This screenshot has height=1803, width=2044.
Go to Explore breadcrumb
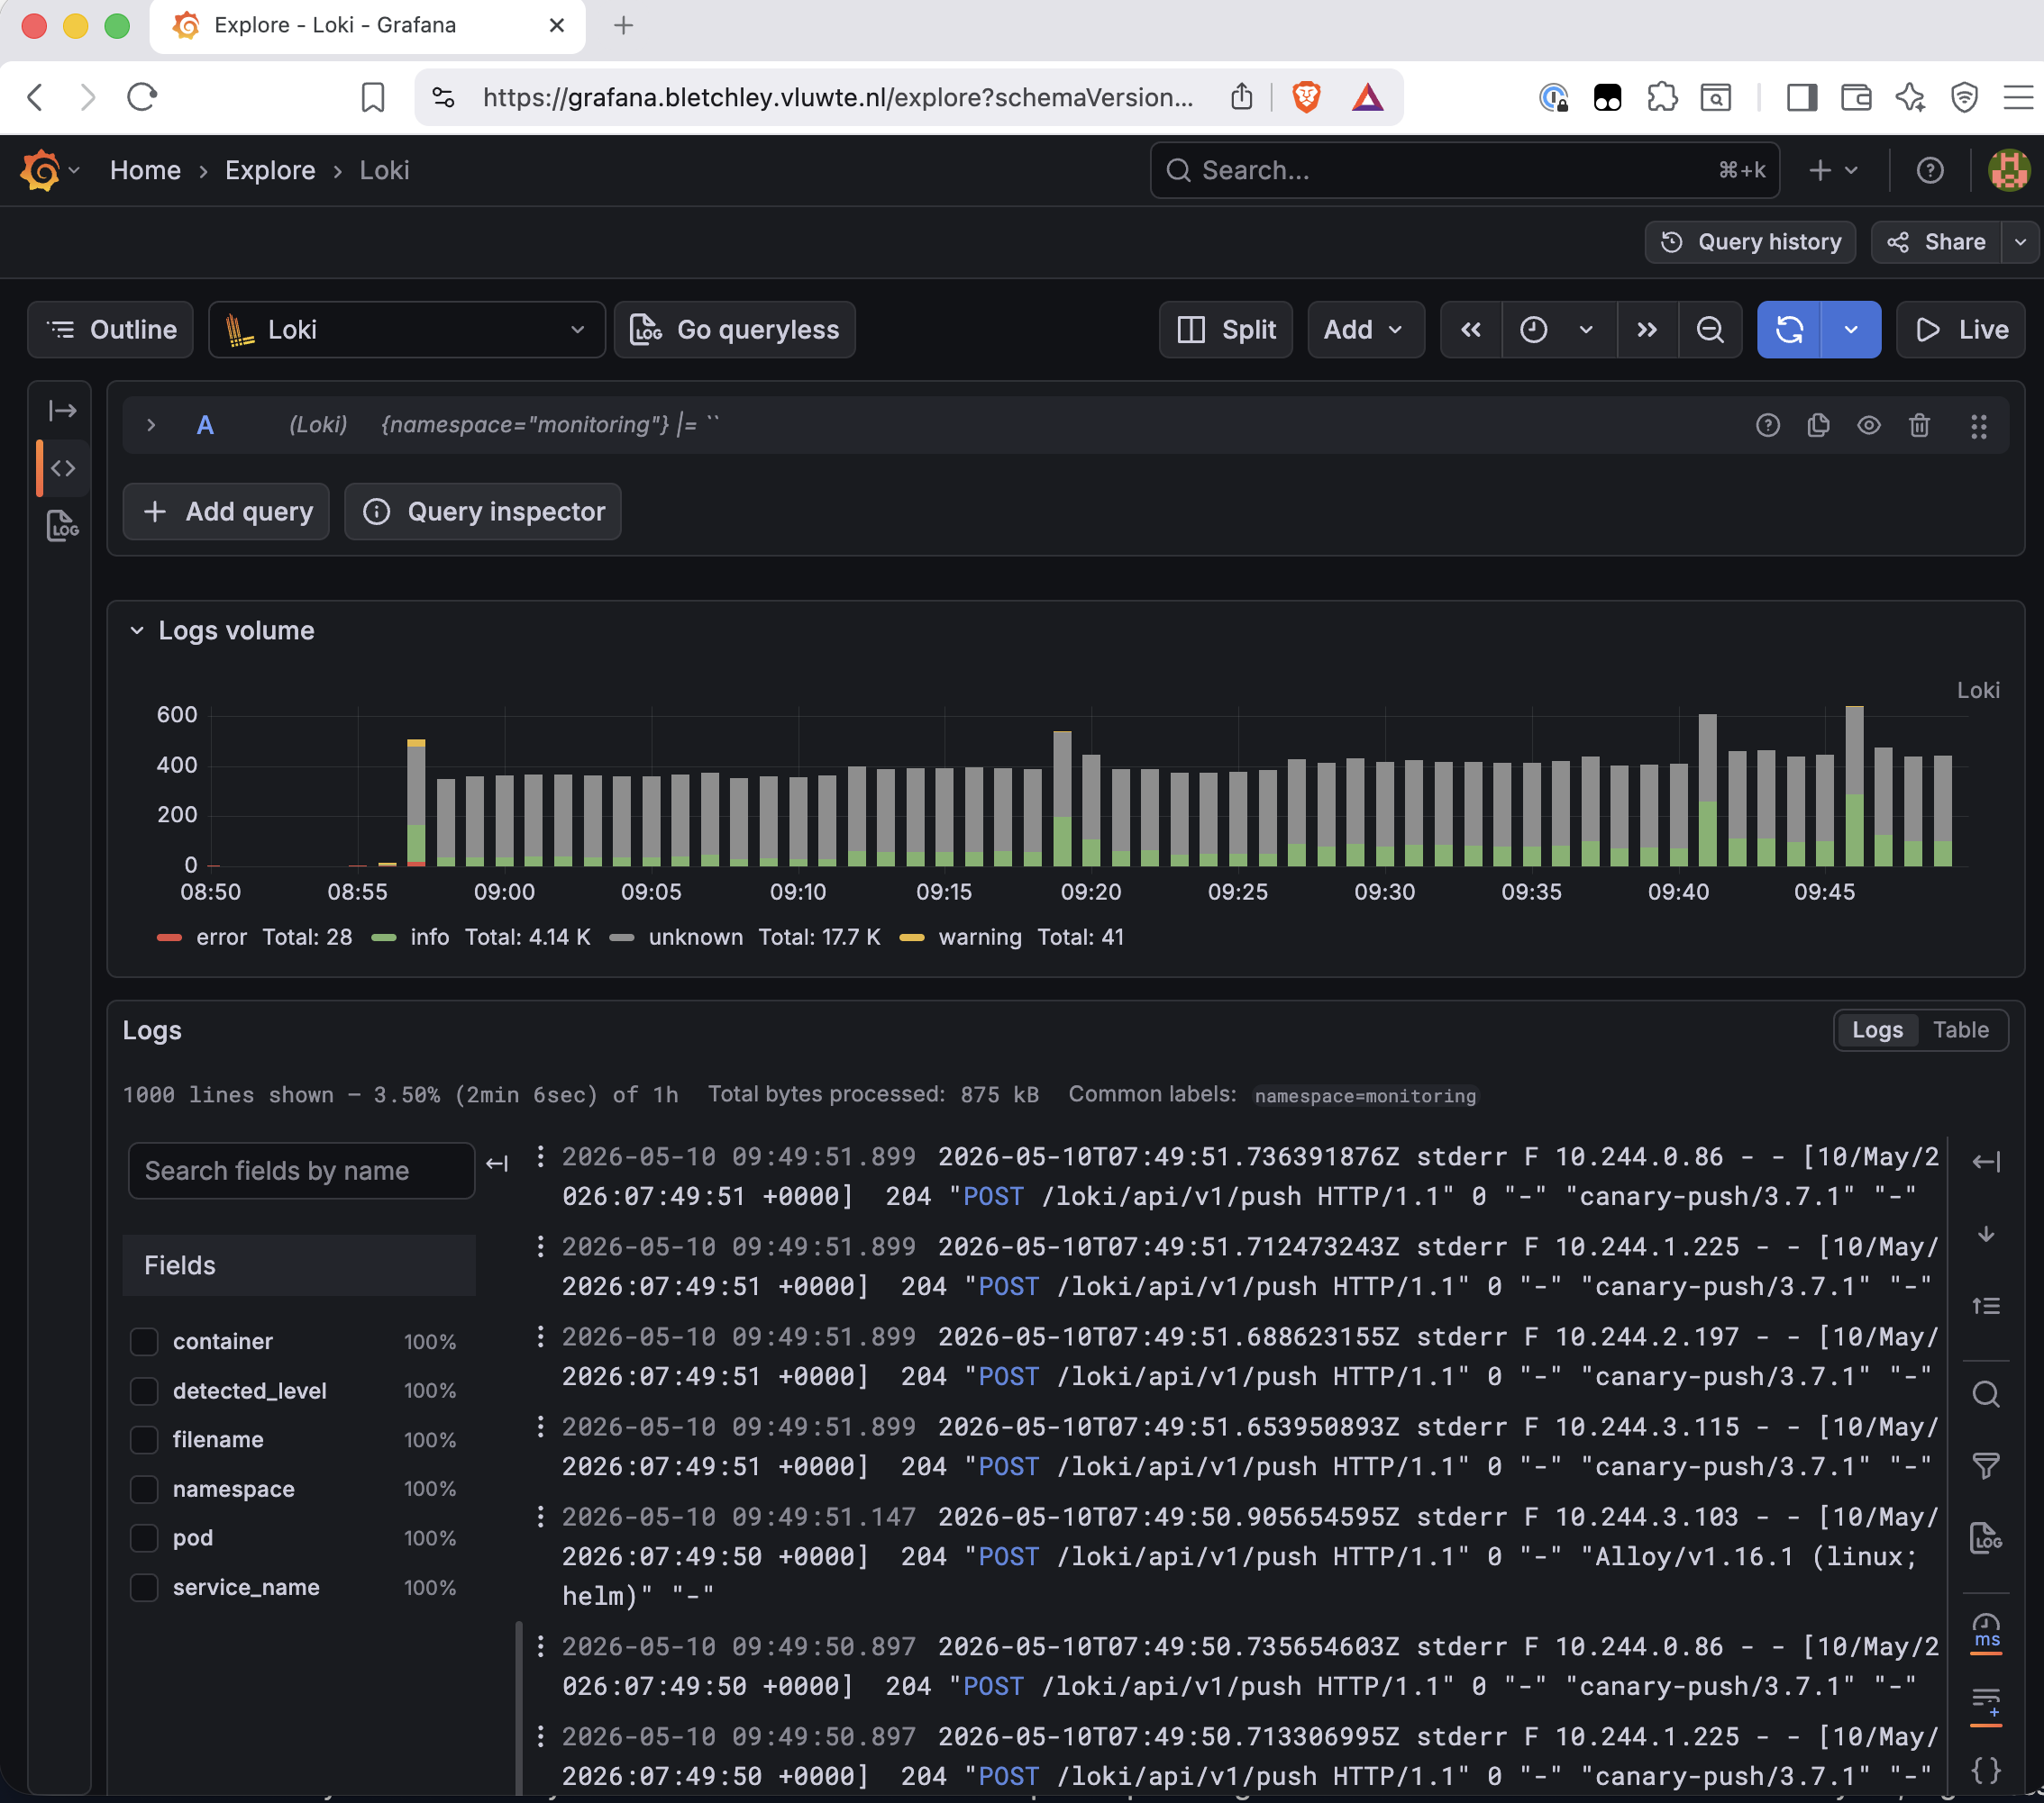[270, 171]
